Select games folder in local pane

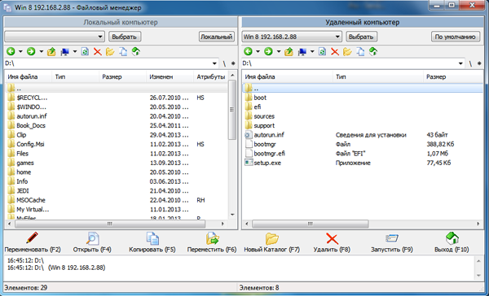click(25, 163)
